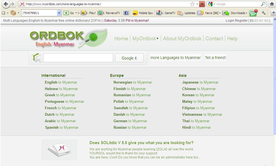Open Norwegian to Myanmar link
Screen dimensions: 276x166
[133, 82]
